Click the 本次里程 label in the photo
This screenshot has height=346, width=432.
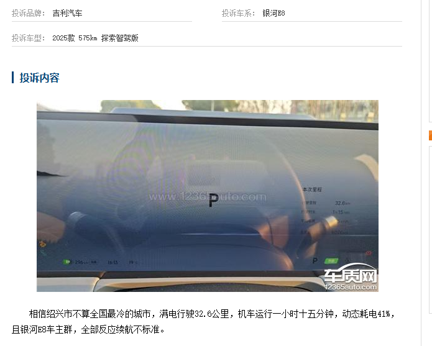pyautogui.click(x=312, y=189)
